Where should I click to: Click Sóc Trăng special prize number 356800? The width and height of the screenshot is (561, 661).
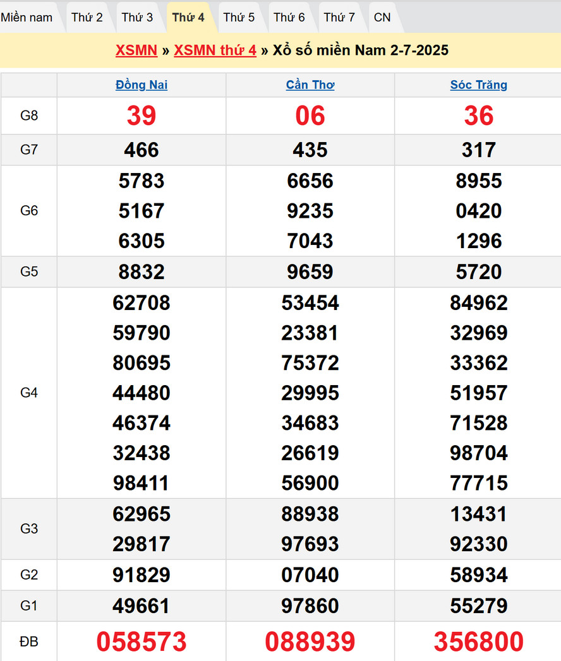tap(478, 641)
